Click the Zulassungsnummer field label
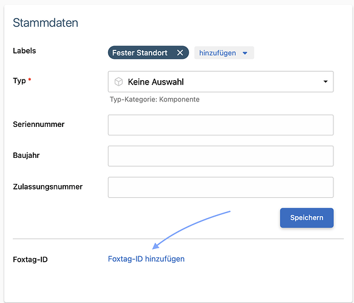 tap(47, 187)
